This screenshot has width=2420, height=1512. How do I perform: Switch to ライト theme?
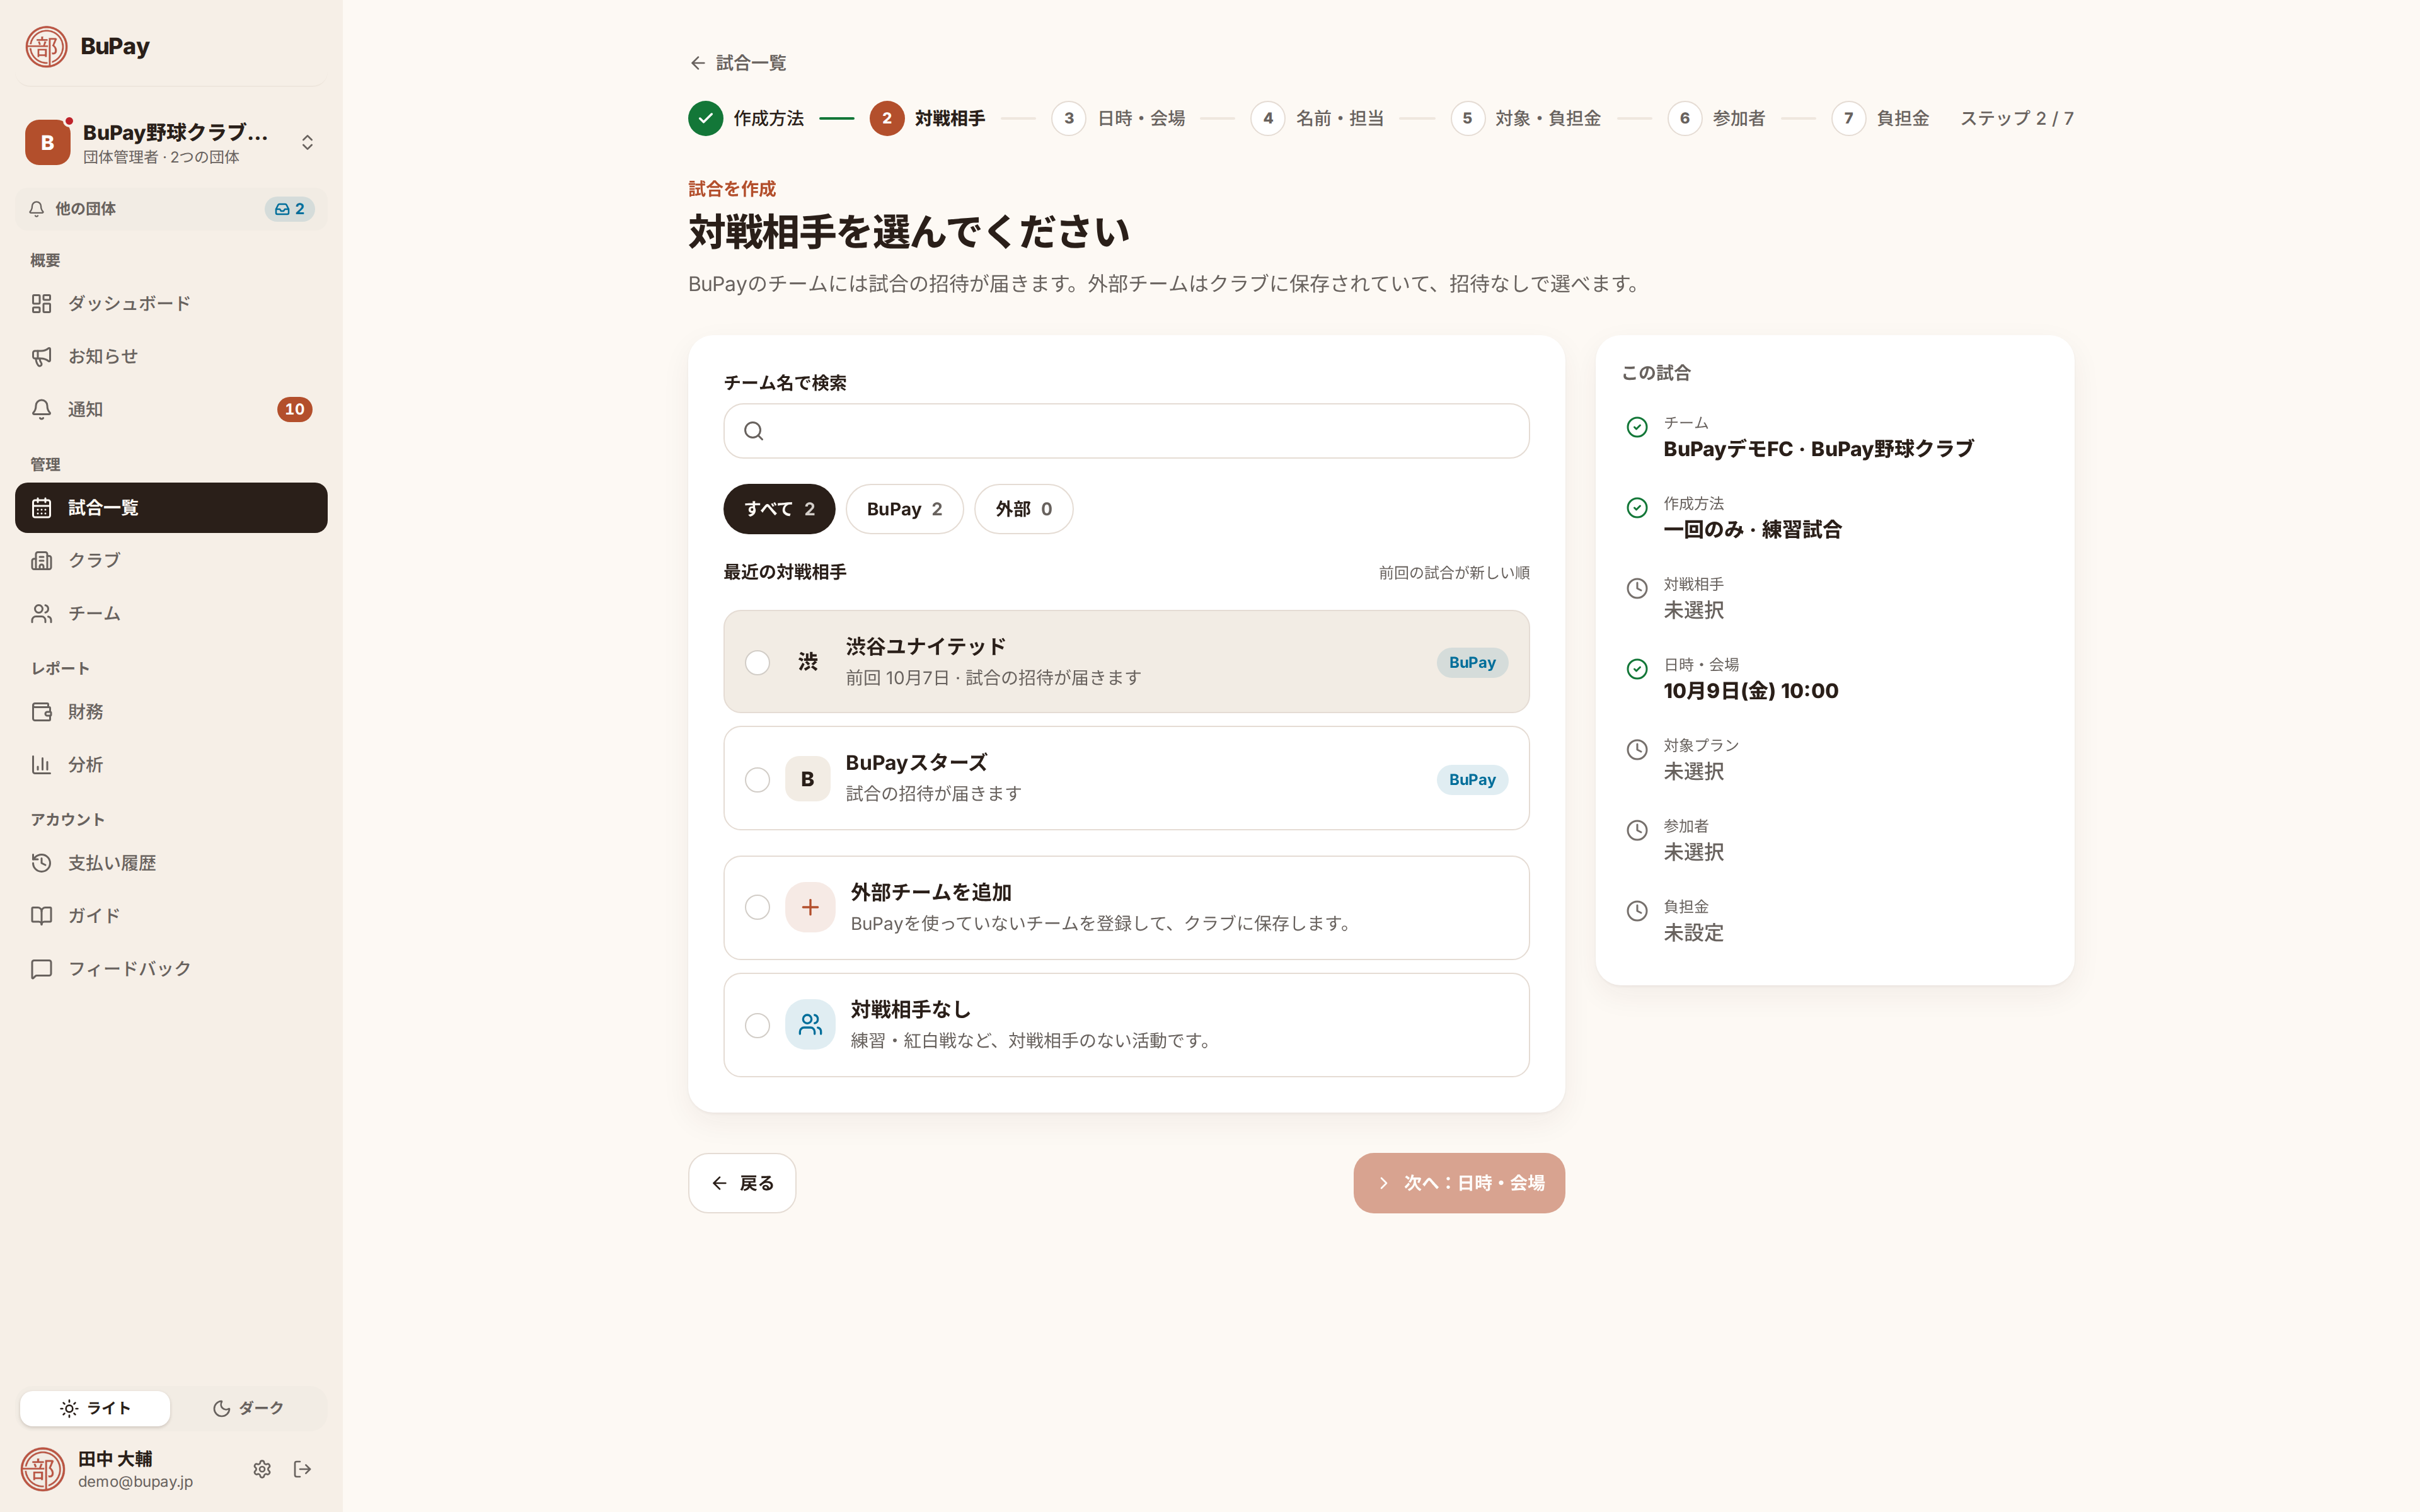coord(95,1408)
